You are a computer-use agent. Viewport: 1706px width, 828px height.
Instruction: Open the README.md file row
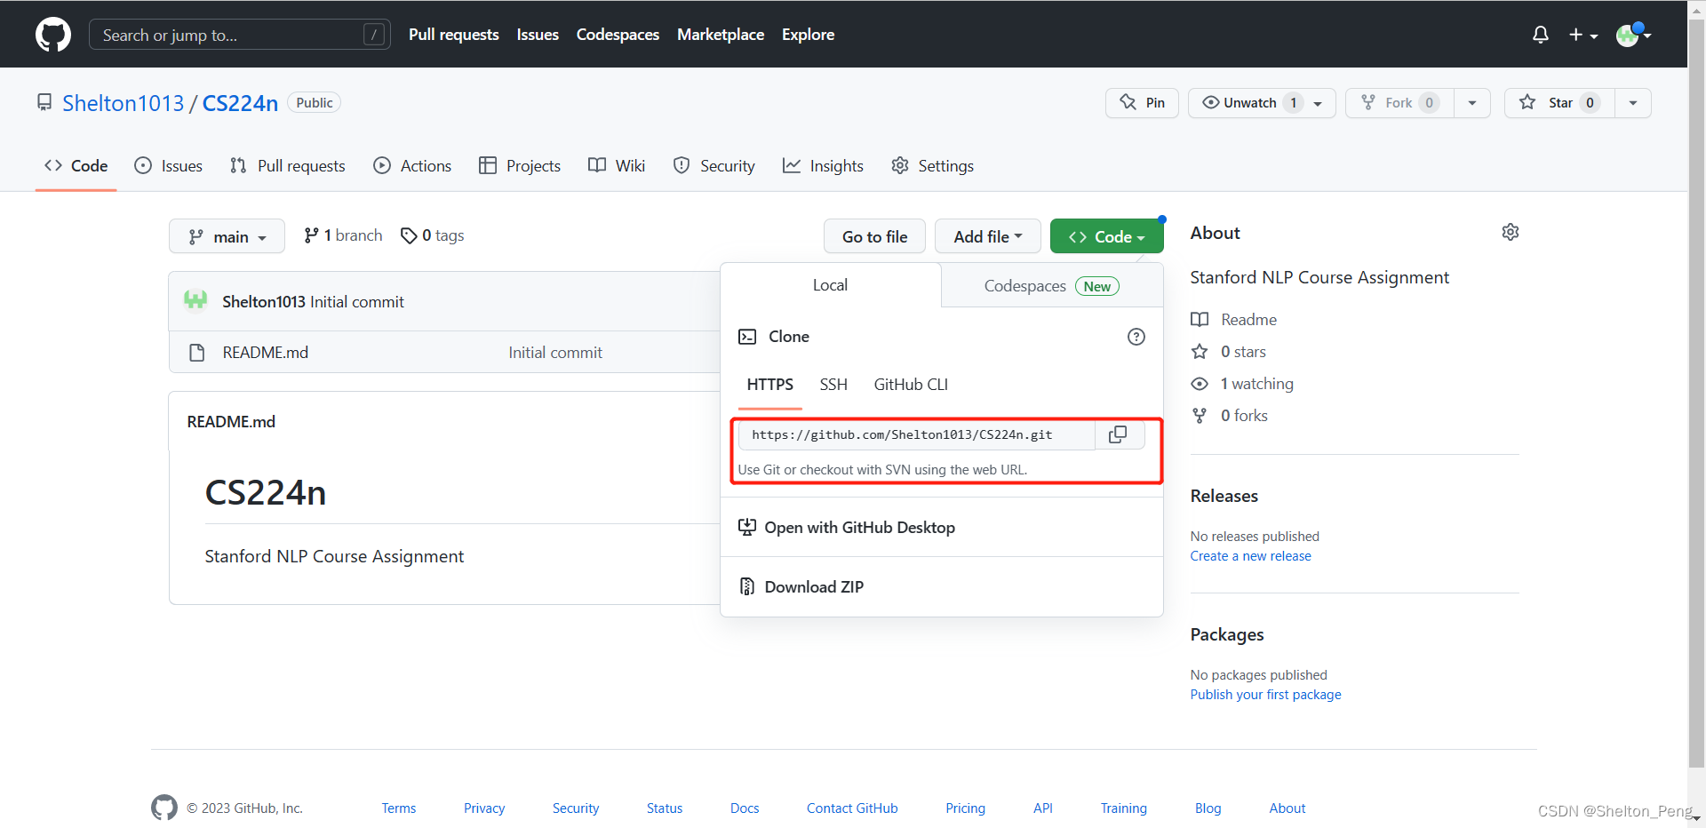266,353
